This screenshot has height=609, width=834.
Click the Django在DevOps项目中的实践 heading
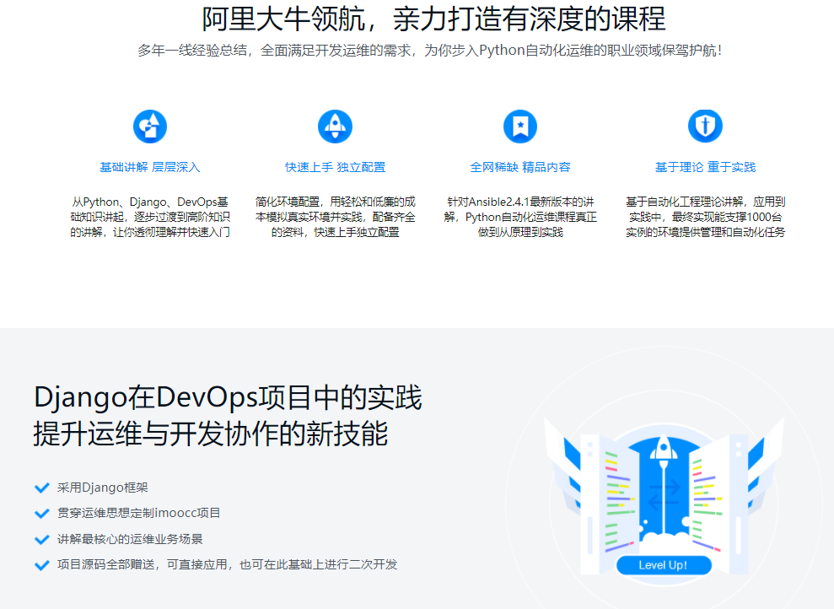[228, 397]
